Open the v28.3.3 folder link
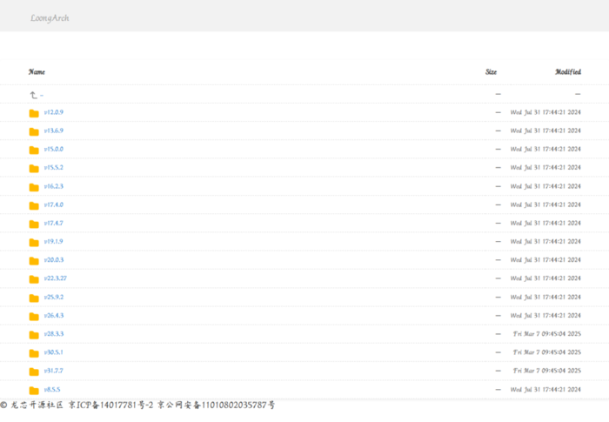 click(54, 334)
